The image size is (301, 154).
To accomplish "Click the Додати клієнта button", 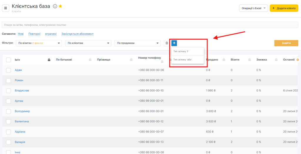I will pos(284,8).
